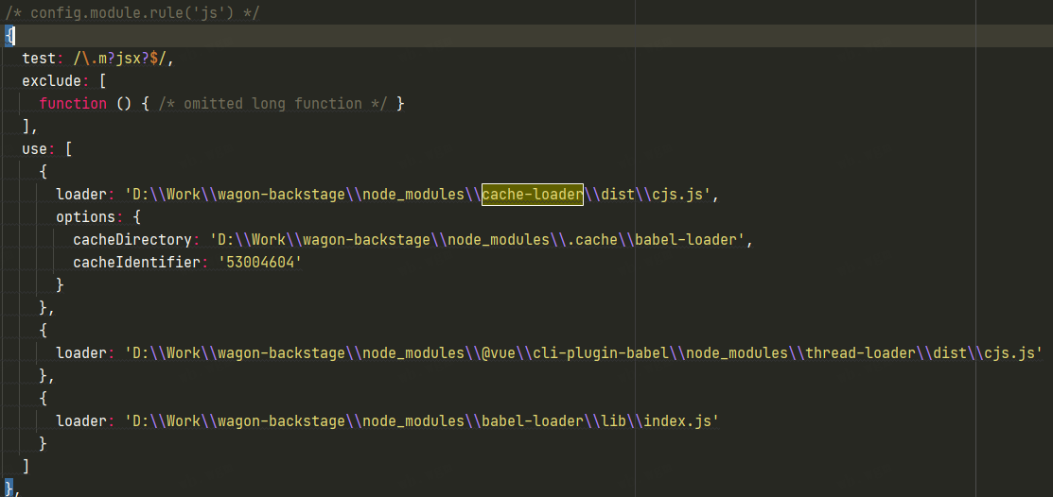Viewport: 1053px width, 497px height.
Task: Click 'lib' in the babel-loader path
Action: pyautogui.click(x=614, y=421)
